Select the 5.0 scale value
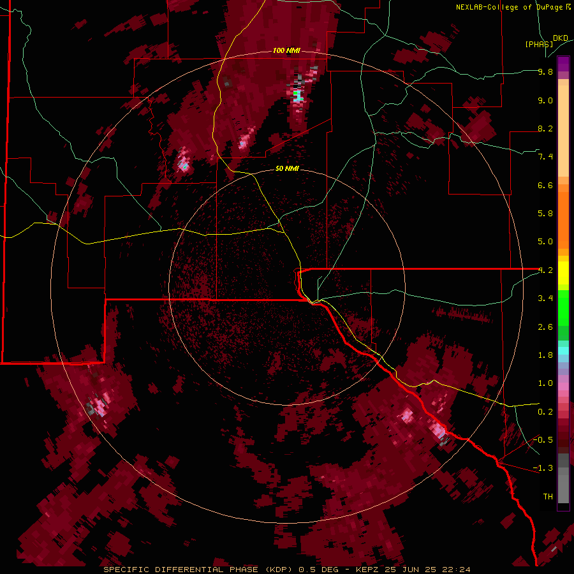 click(x=545, y=242)
